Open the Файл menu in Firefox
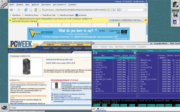This screenshot has width=180, height=112. [x=12, y=5]
